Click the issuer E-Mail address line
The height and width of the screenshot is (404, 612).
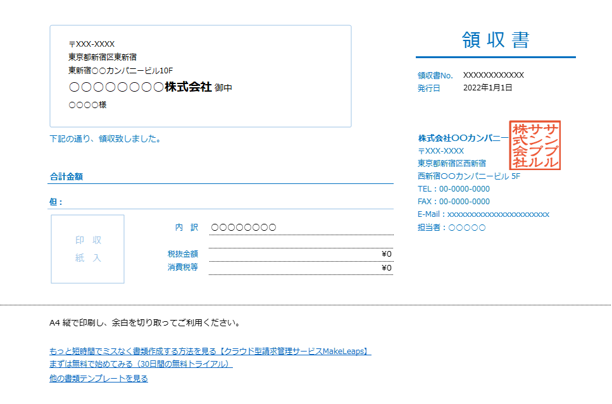tap(484, 214)
